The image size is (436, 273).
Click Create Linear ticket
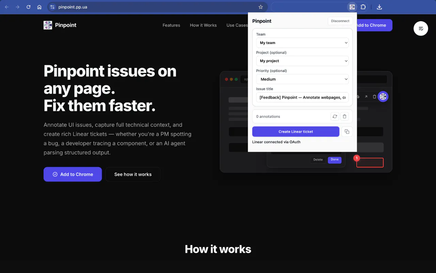click(296, 132)
